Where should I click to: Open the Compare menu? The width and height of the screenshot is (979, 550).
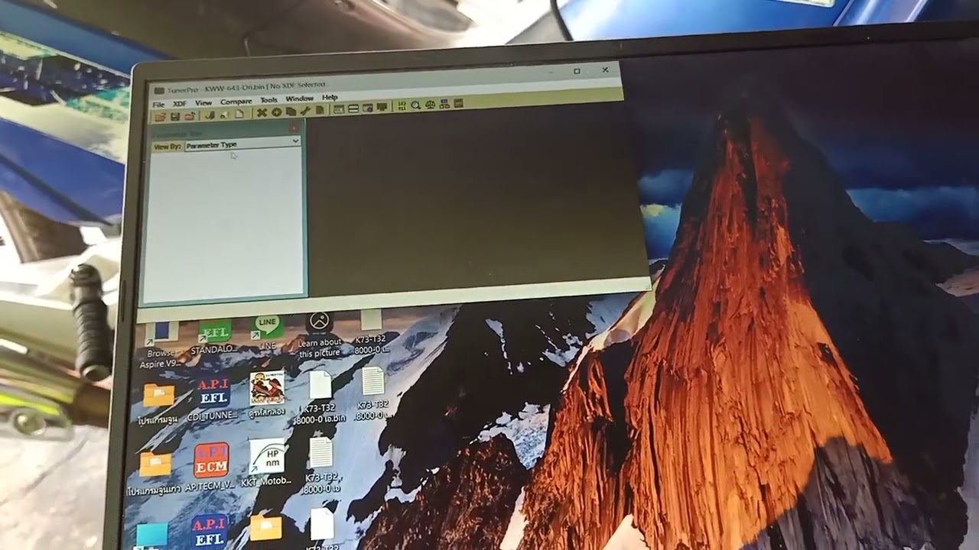[x=236, y=101]
